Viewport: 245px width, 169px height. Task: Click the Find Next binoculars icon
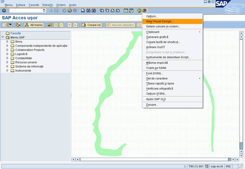click(94, 11)
